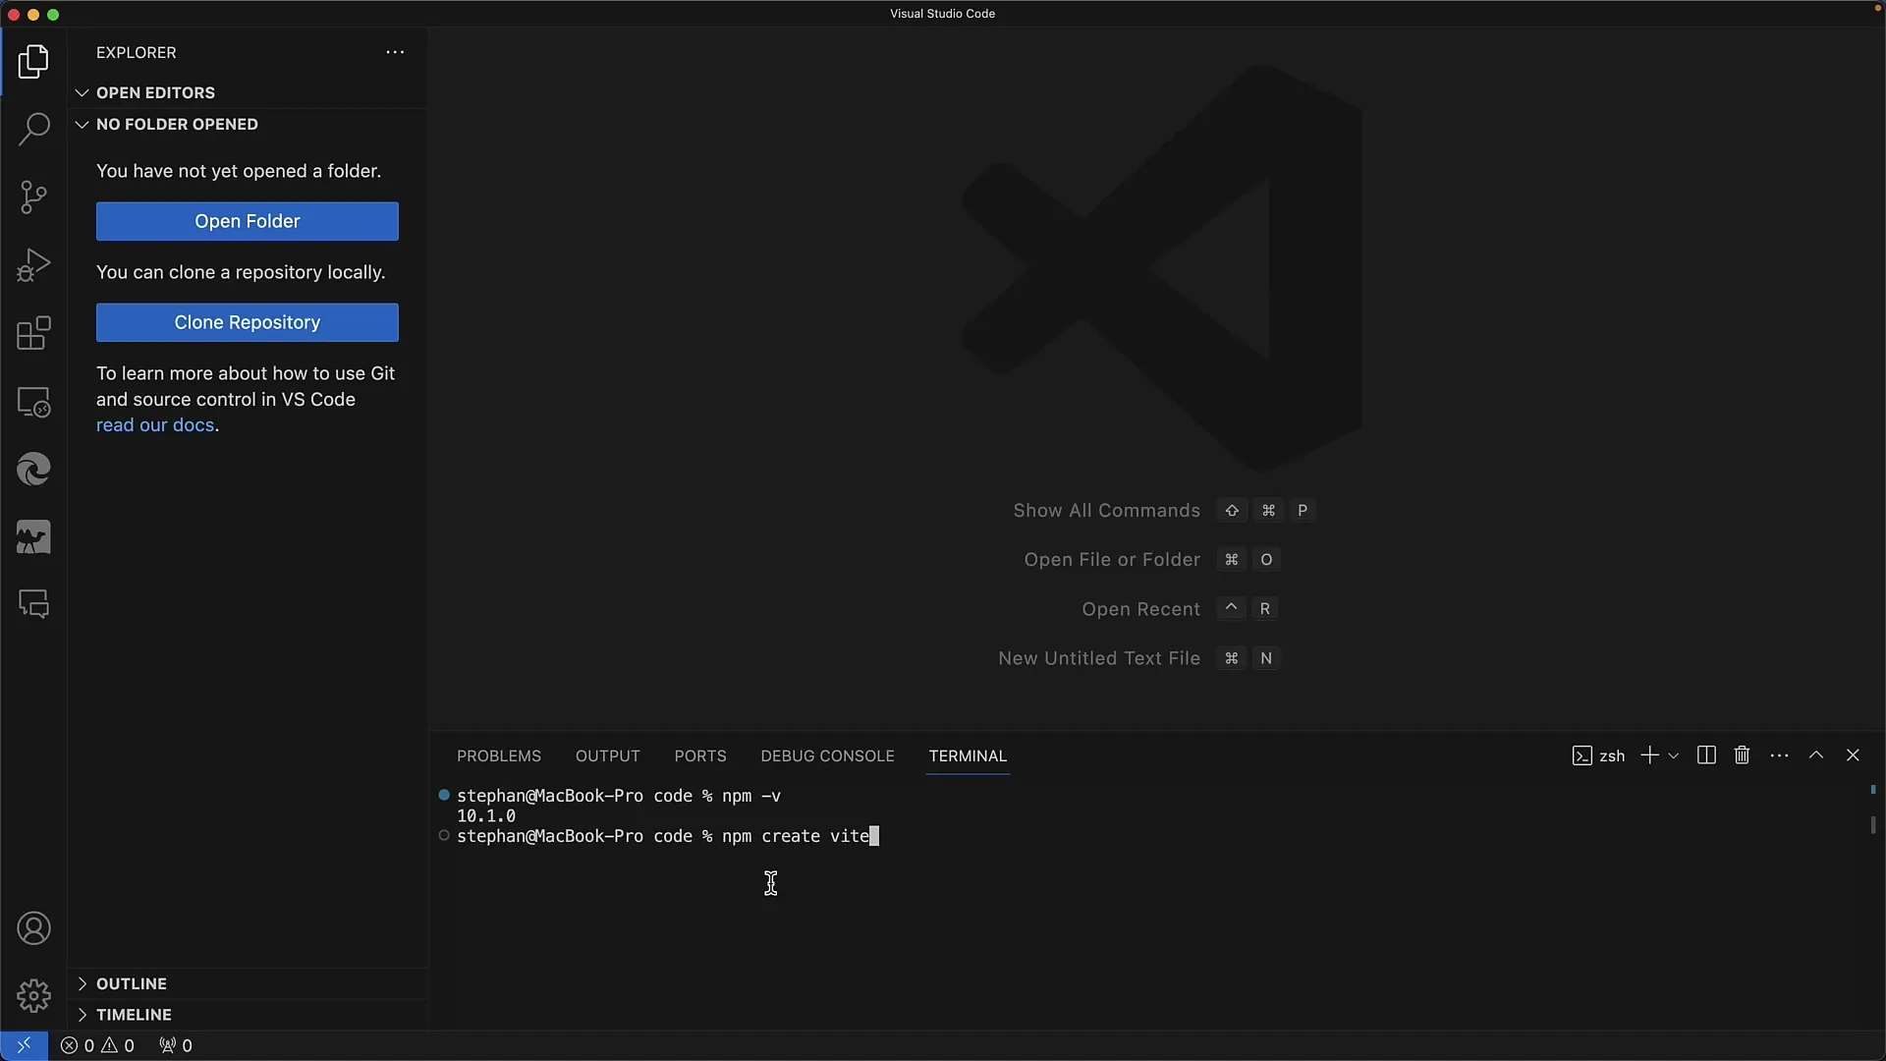
Task: Open the Explorer view in activity bar
Action: (x=33, y=62)
